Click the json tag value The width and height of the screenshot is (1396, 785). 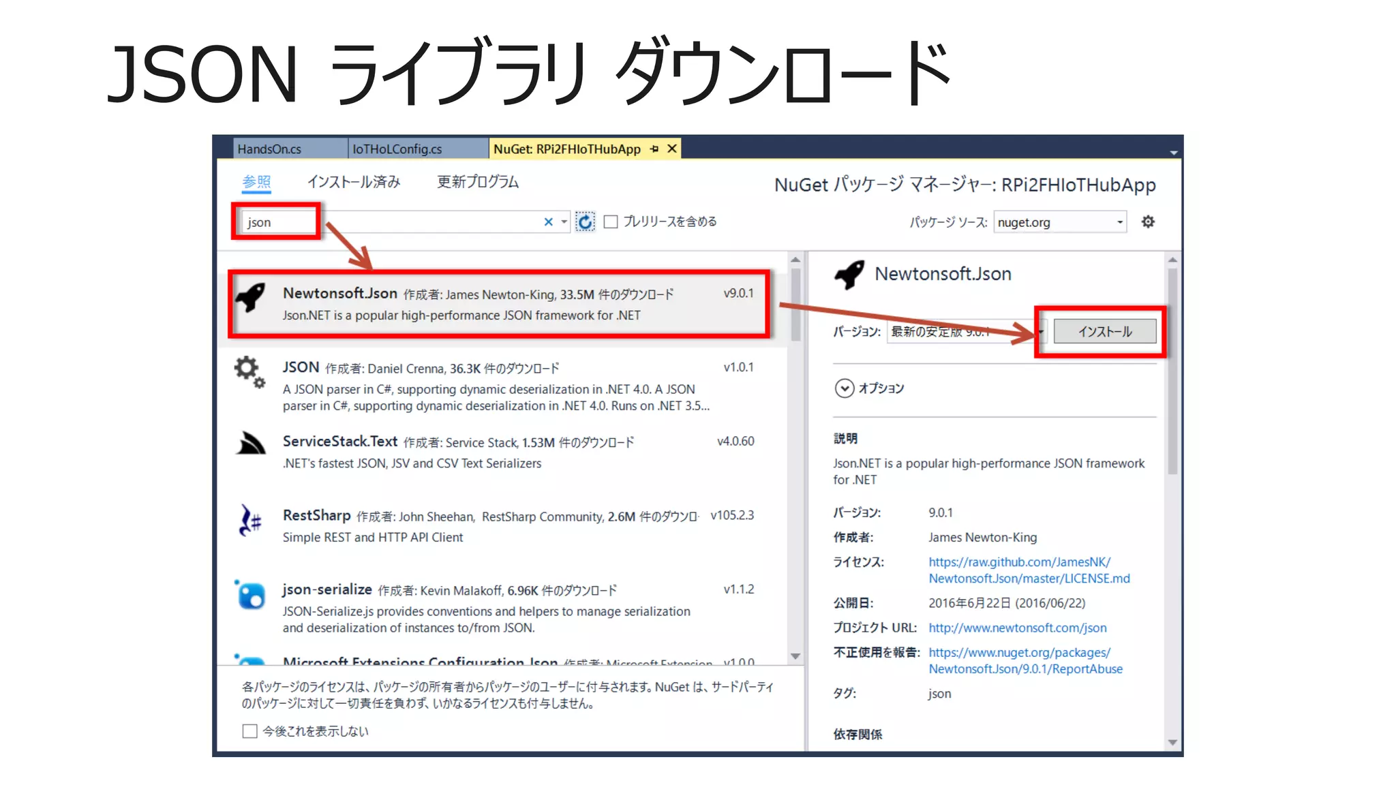[x=939, y=694]
